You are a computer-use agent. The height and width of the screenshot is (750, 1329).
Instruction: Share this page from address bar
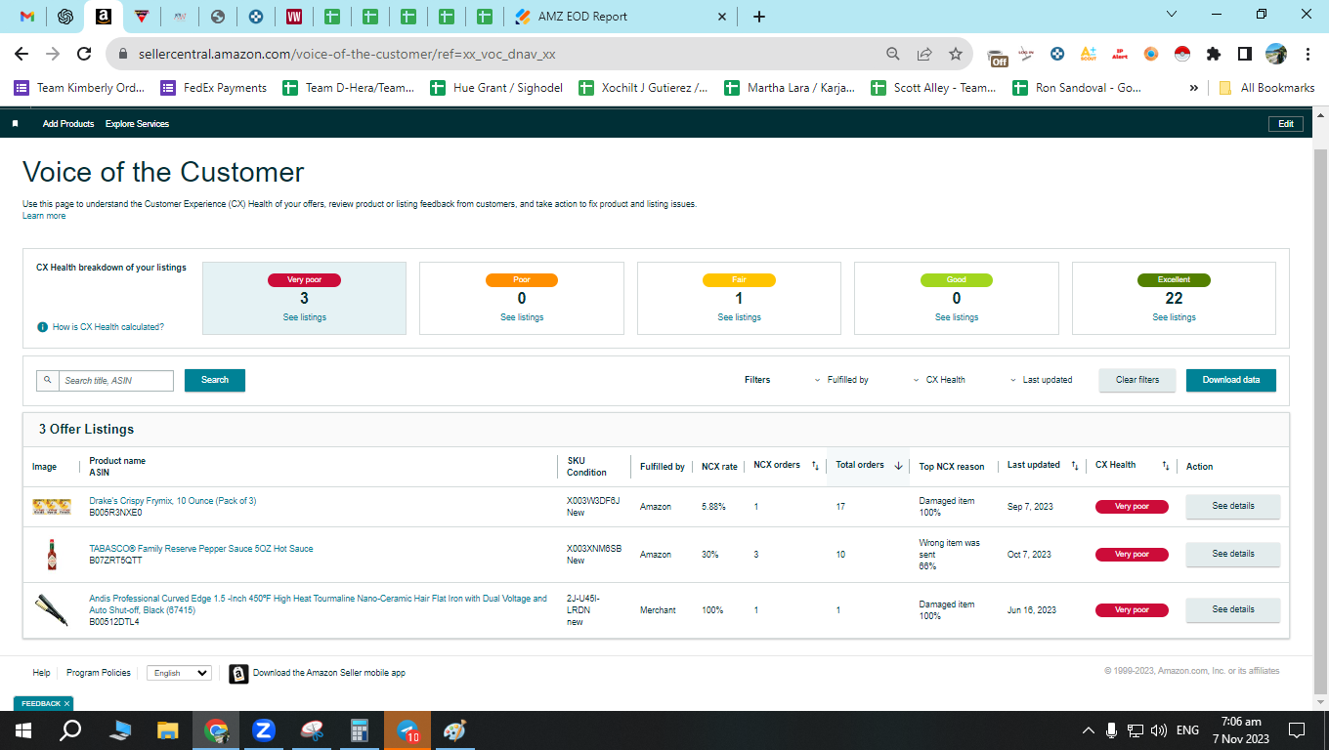coord(924,54)
